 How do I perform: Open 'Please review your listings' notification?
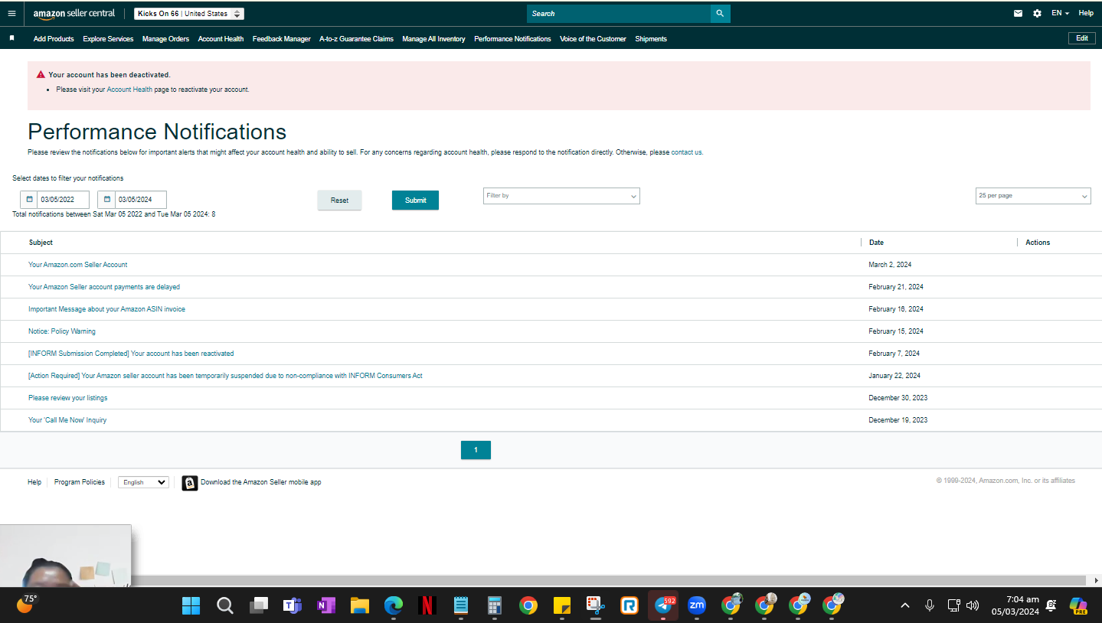(68, 398)
